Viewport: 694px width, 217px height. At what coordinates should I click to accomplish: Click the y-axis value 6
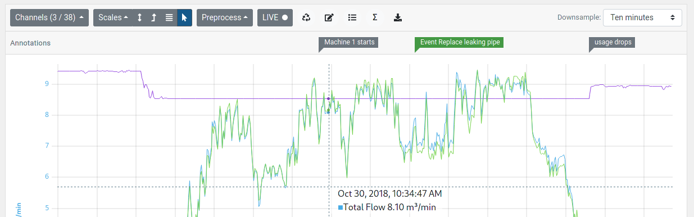47,177
